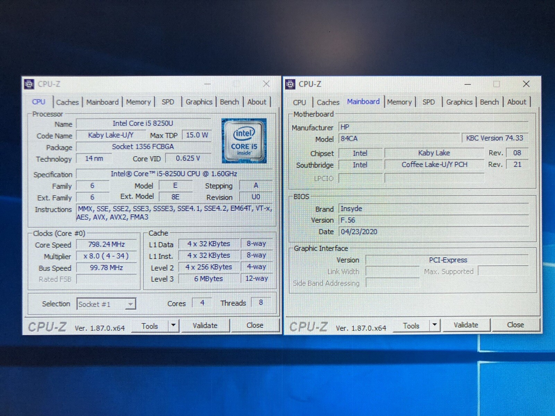Click the Name value "Intel Core i5 8250U"

point(143,123)
